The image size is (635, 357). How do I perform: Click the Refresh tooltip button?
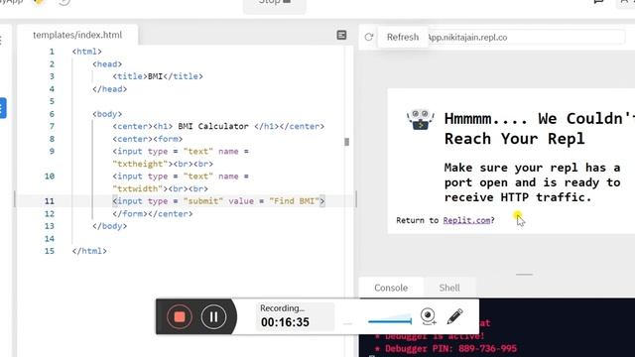(x=403, y=37)
